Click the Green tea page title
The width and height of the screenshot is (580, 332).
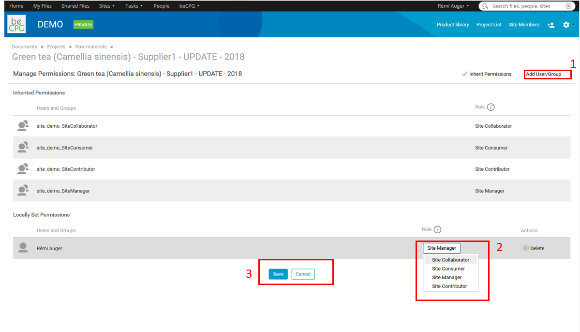[x=128, y=57]
